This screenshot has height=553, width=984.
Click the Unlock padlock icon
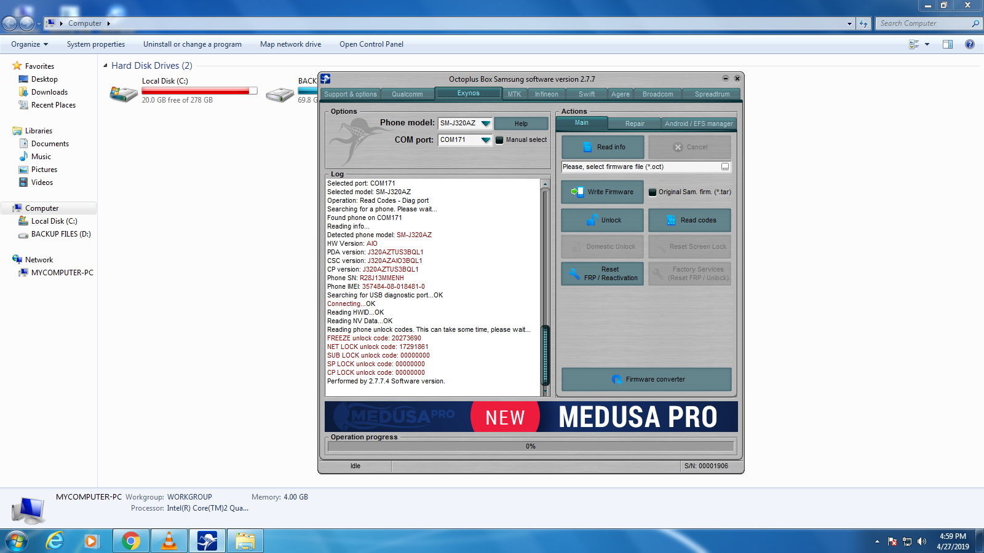pos(592,220)
